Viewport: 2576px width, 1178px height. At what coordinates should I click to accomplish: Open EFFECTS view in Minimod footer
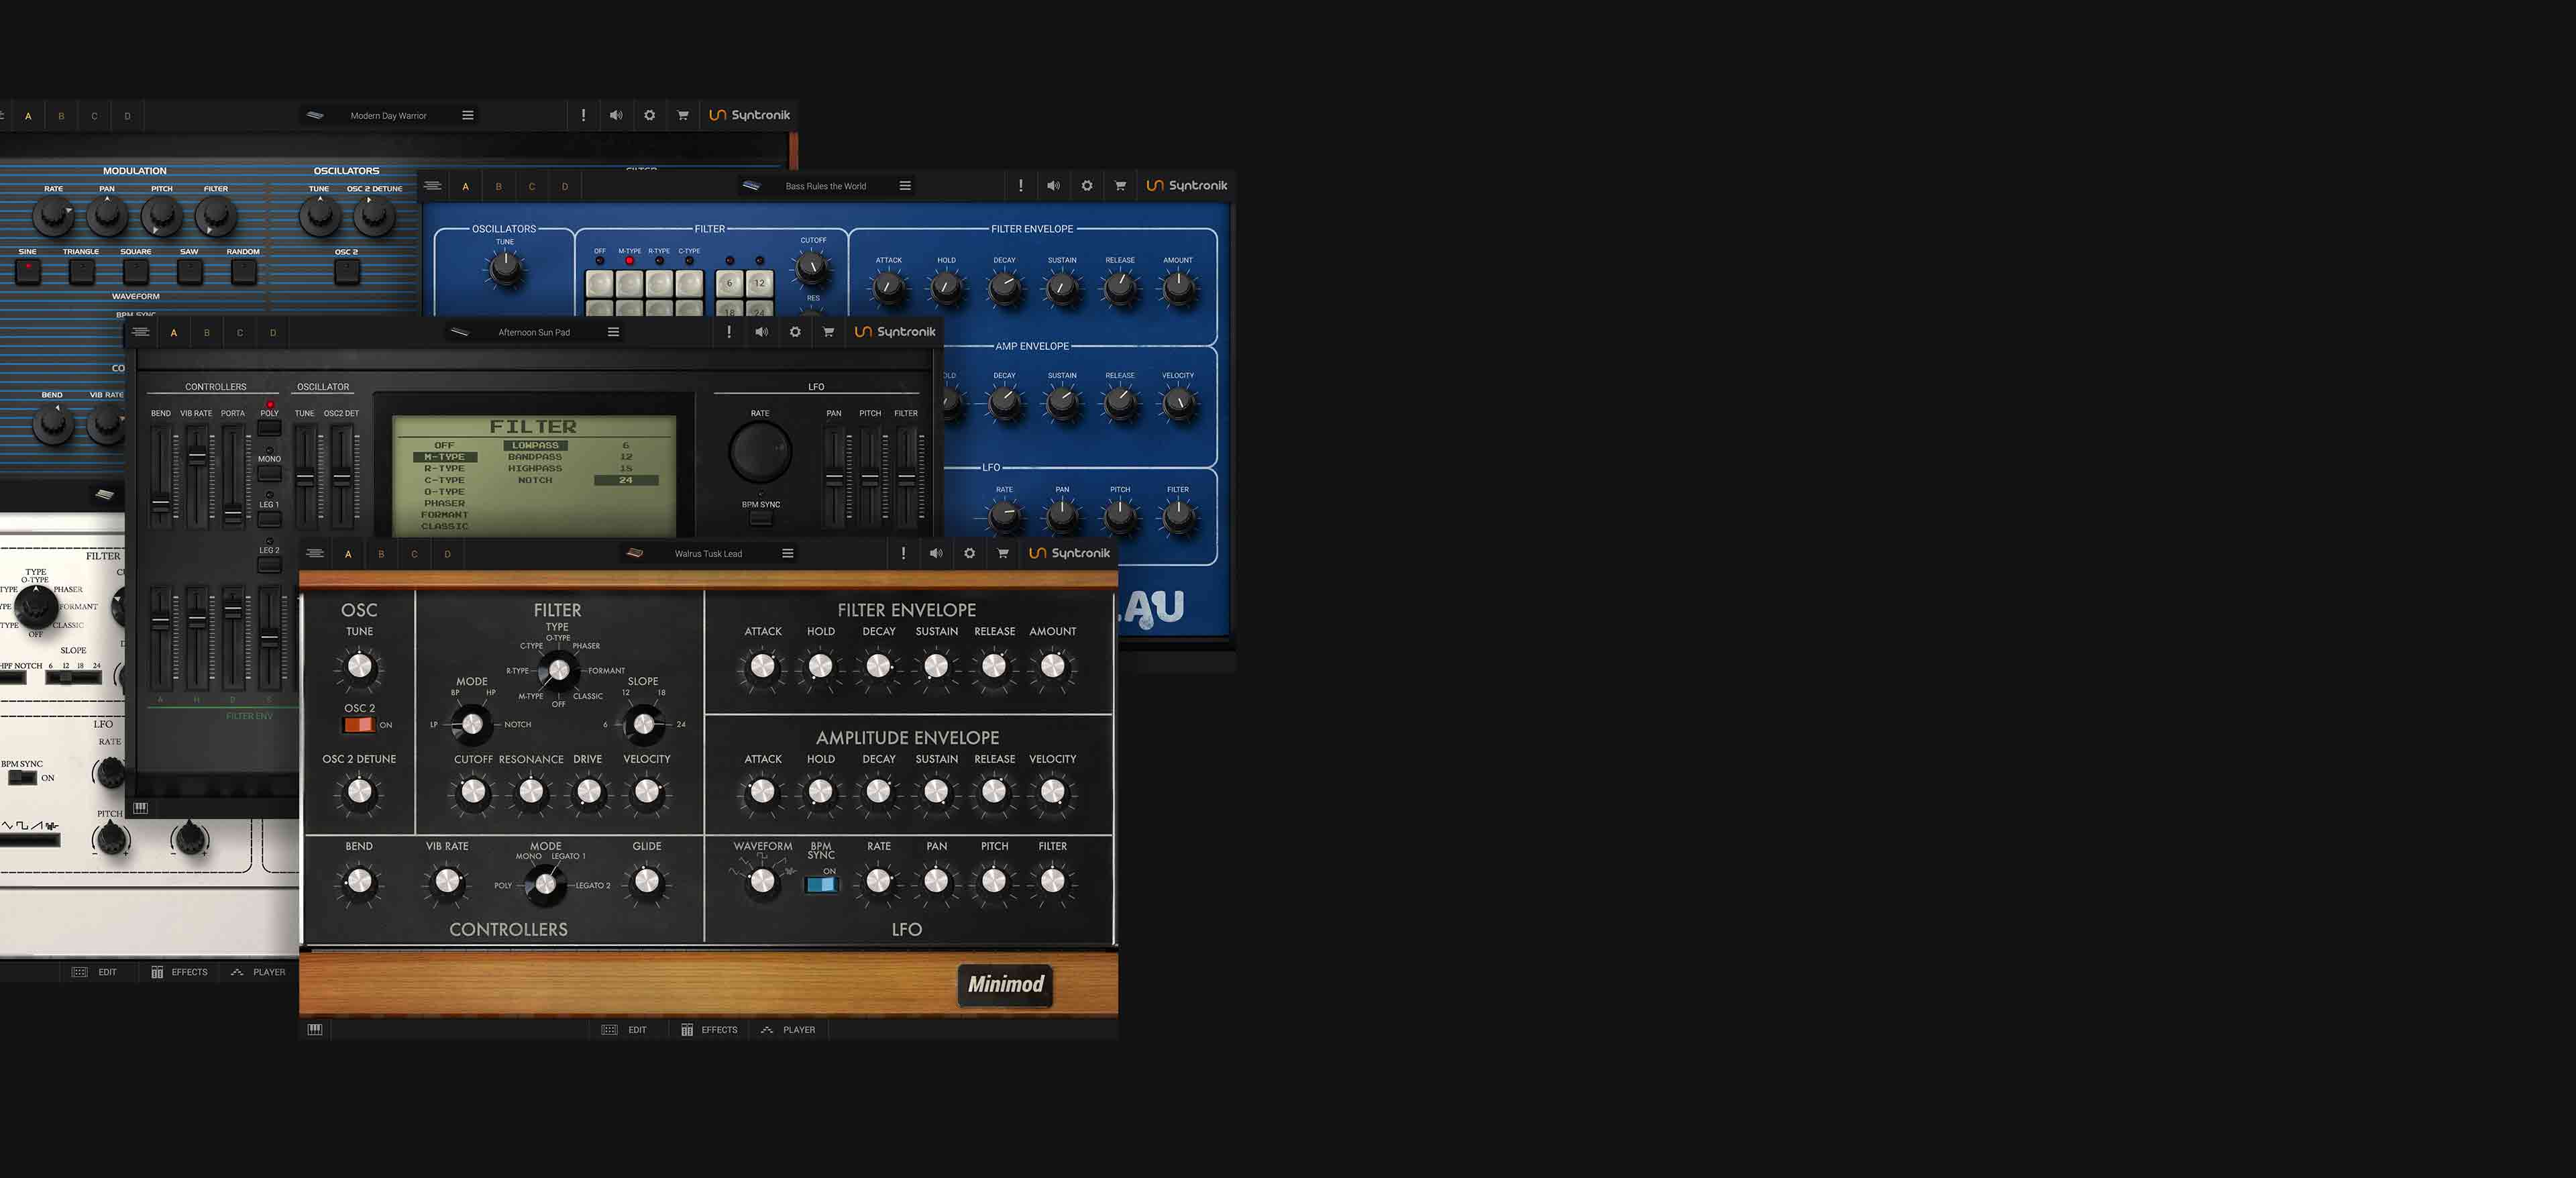[x=710, y=1029]
